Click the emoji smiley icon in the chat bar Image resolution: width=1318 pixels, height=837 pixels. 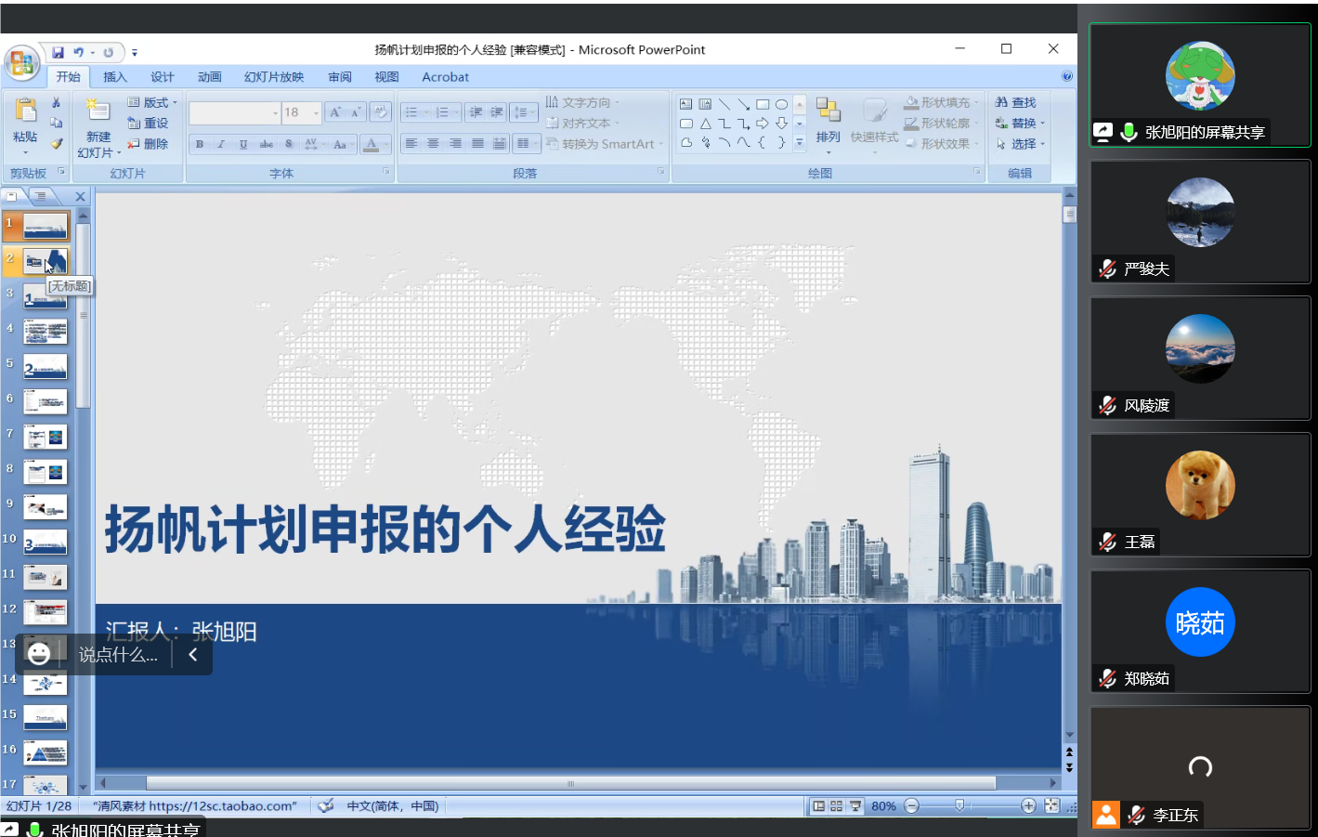39,654
